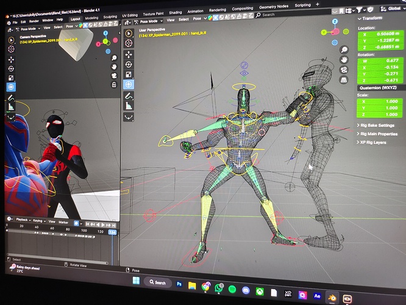406x305 pixels.
Task: Open Pose Mode dropdown in main viewport
Action: click(149, 21)
